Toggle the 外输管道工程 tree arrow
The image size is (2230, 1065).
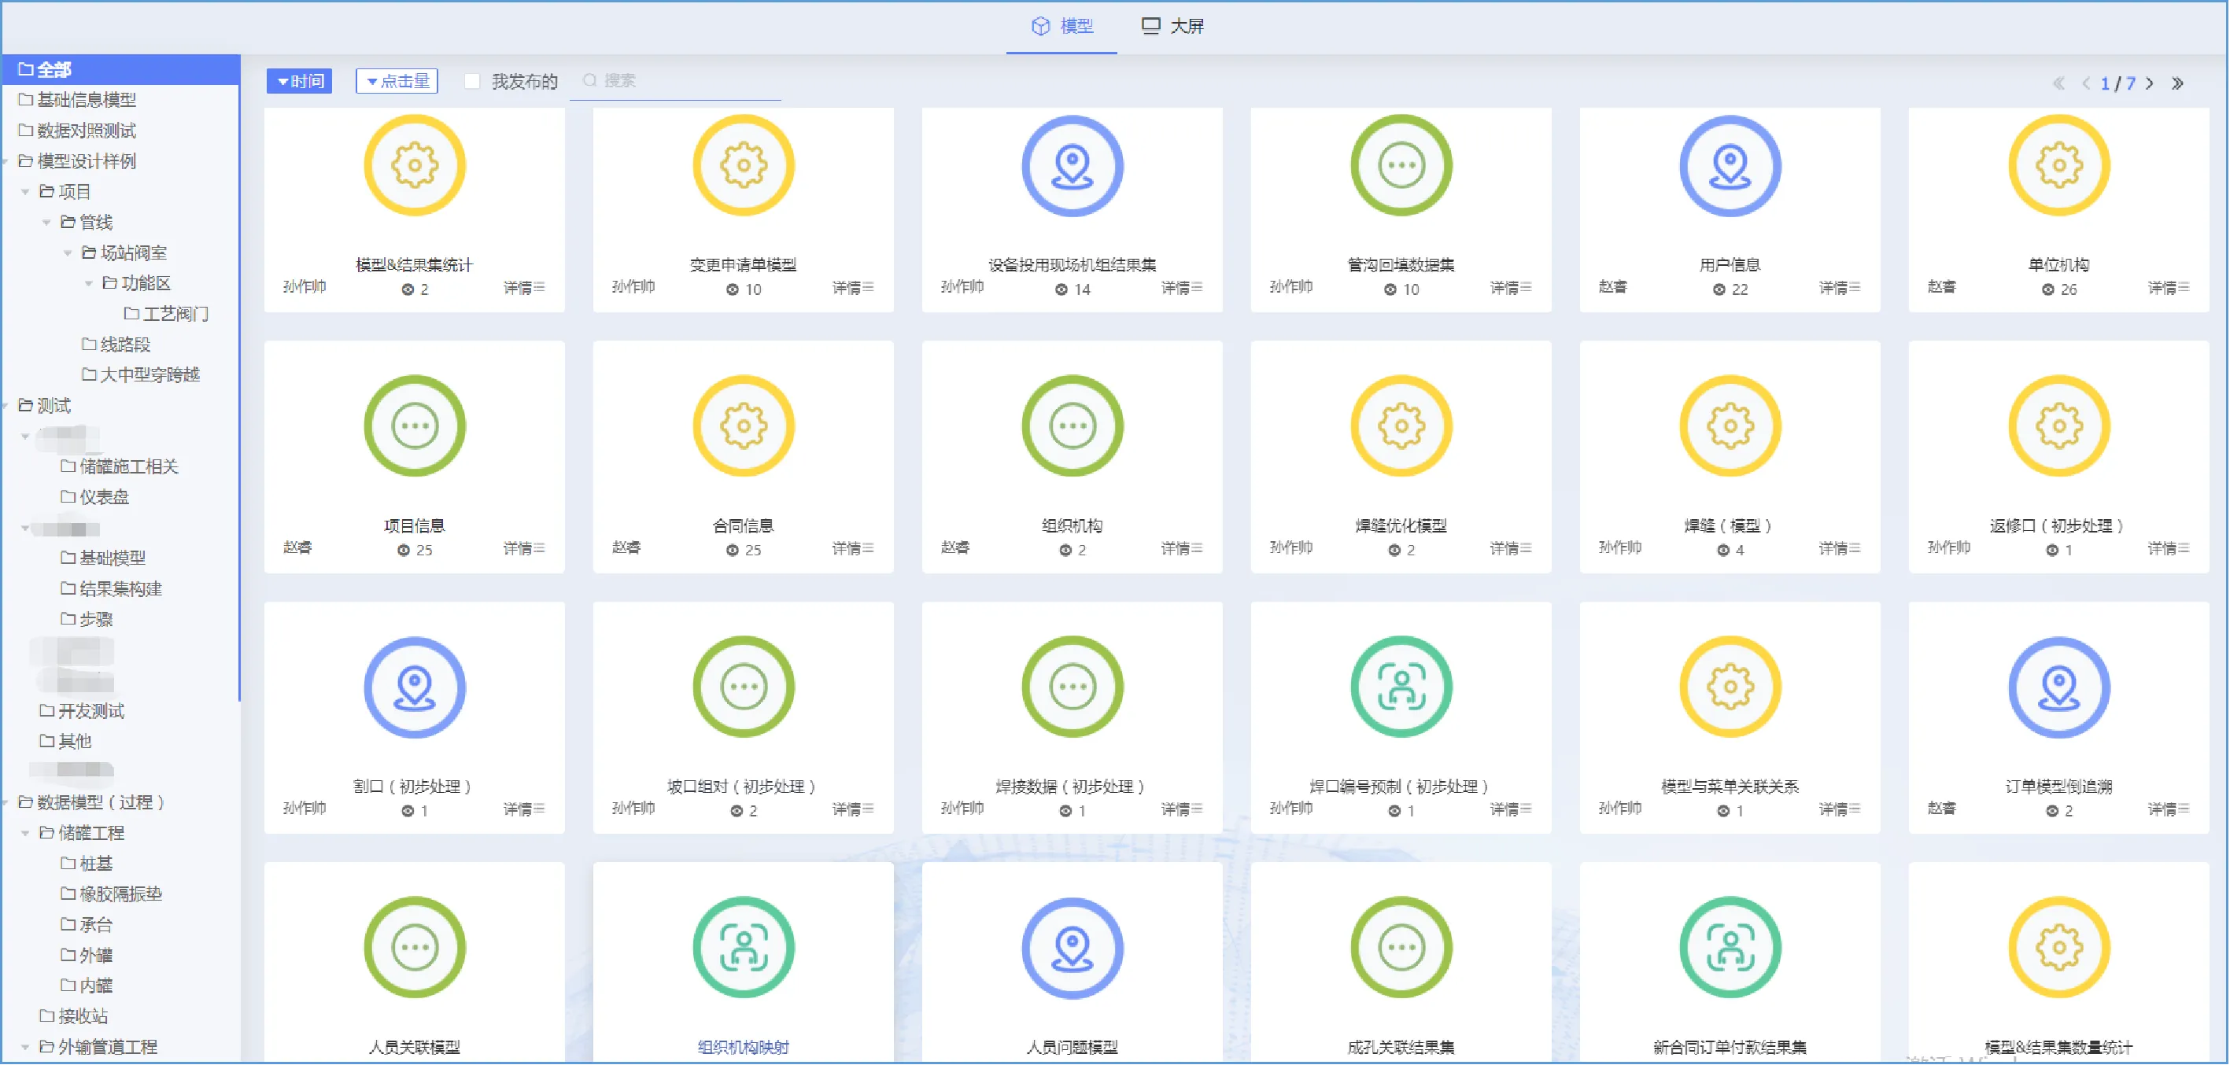click(26, 1047)
